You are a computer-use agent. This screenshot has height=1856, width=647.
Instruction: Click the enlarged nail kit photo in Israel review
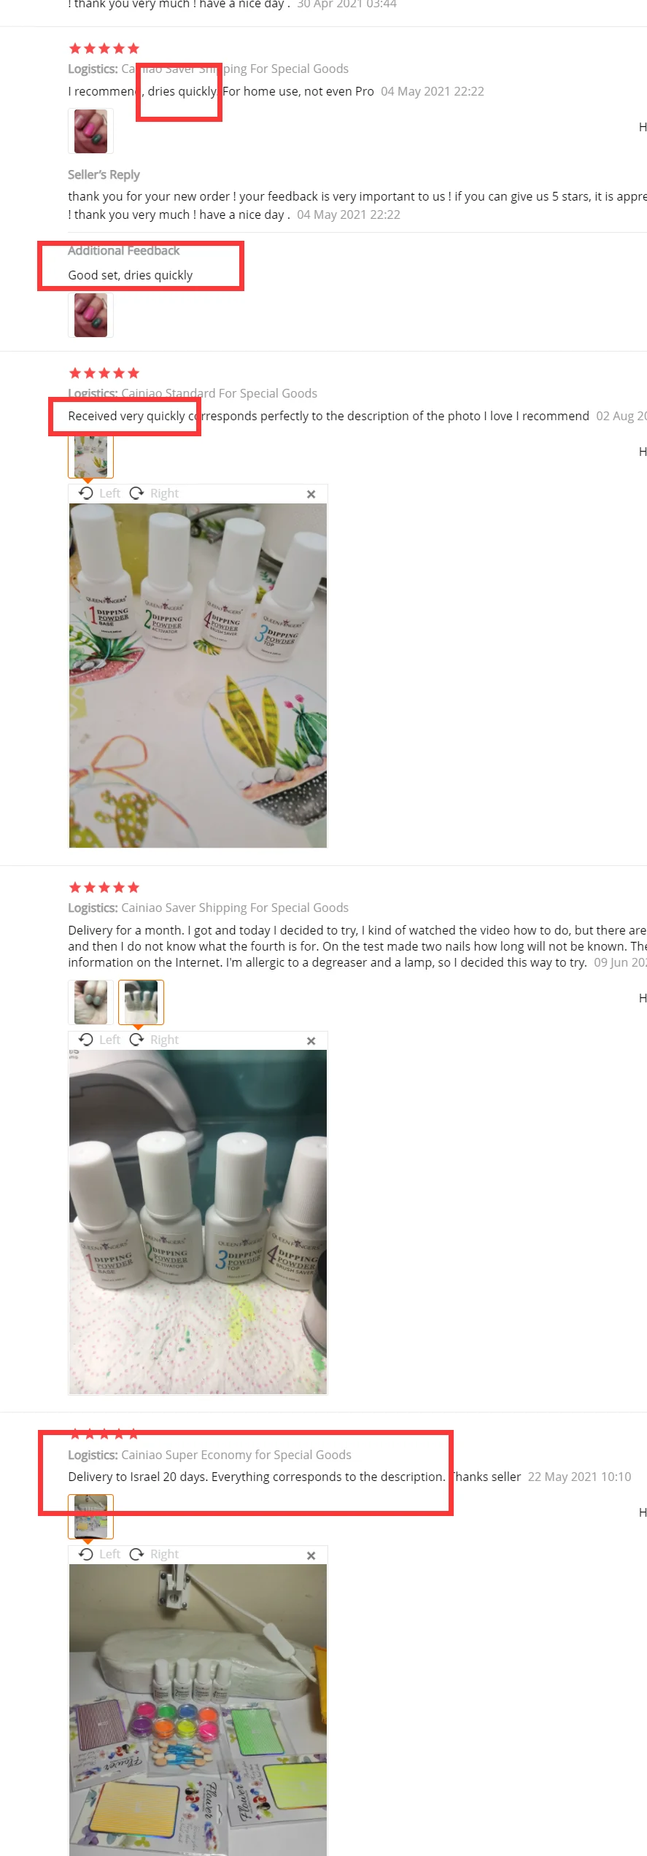click(x=198, y=1710)
